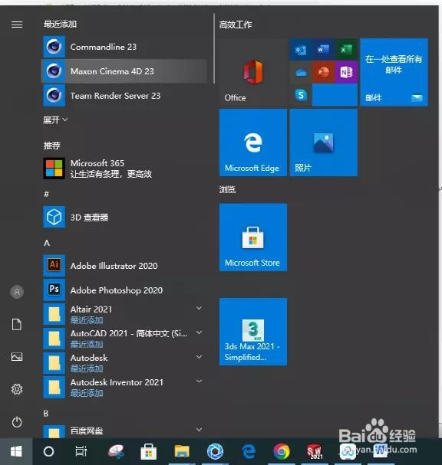Open Google Chrome from the taskbar
Image resolution: width=442 pixels, height=465 pixels.
point(281,452)
